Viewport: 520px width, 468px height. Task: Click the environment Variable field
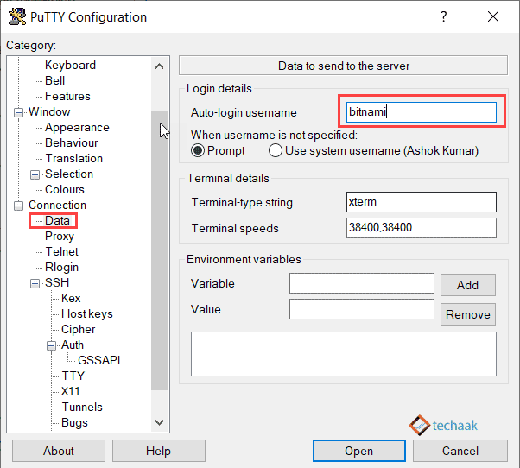point(361,283)
